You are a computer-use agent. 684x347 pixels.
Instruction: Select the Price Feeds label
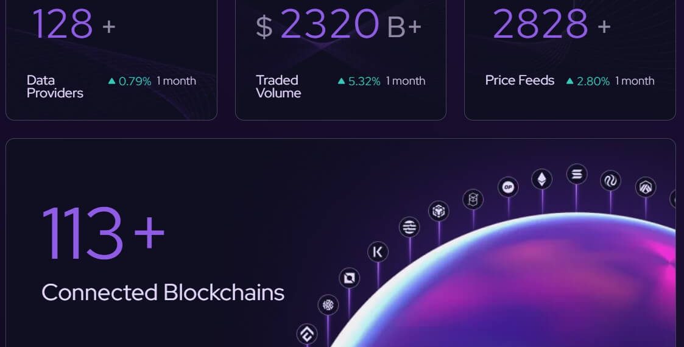(x=520, y=80)
